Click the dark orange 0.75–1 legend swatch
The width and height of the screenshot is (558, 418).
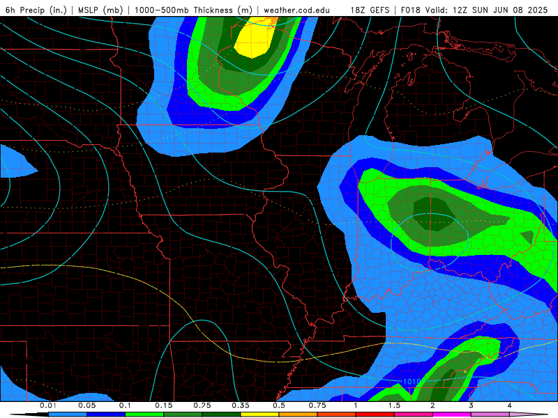[337, 415]
